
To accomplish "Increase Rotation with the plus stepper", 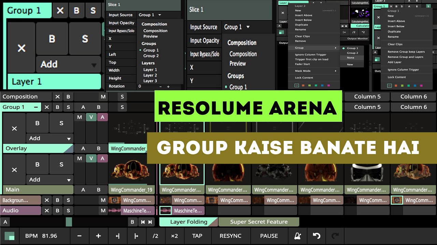I will pyautogui.click(x=168, y=86).
